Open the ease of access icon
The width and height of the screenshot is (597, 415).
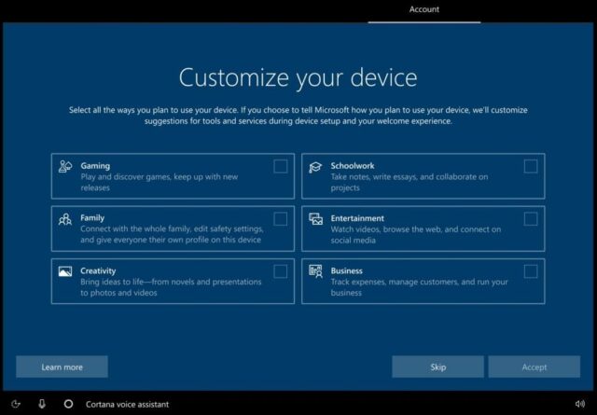click(x=16, y=404)
